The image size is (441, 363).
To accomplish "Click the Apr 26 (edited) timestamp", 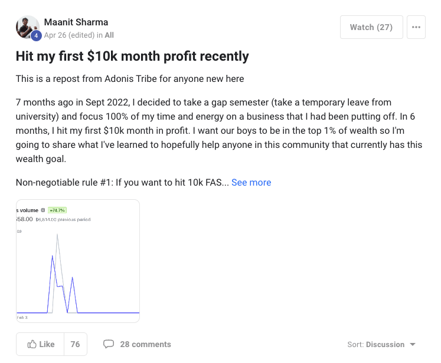I will coord(69,35).
